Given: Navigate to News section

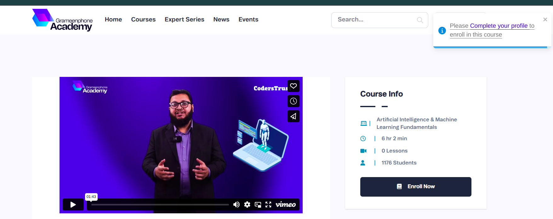Looking at the screenshot, I should (221, 20).
